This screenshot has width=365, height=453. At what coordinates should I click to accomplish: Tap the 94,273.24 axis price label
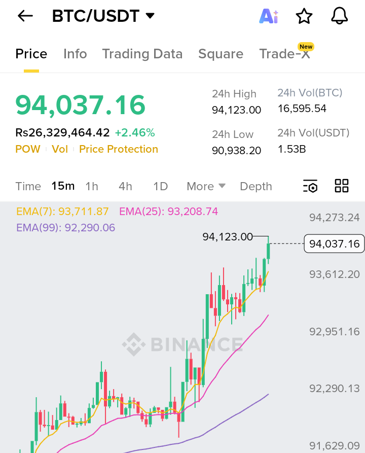click(x=335, y=218)
